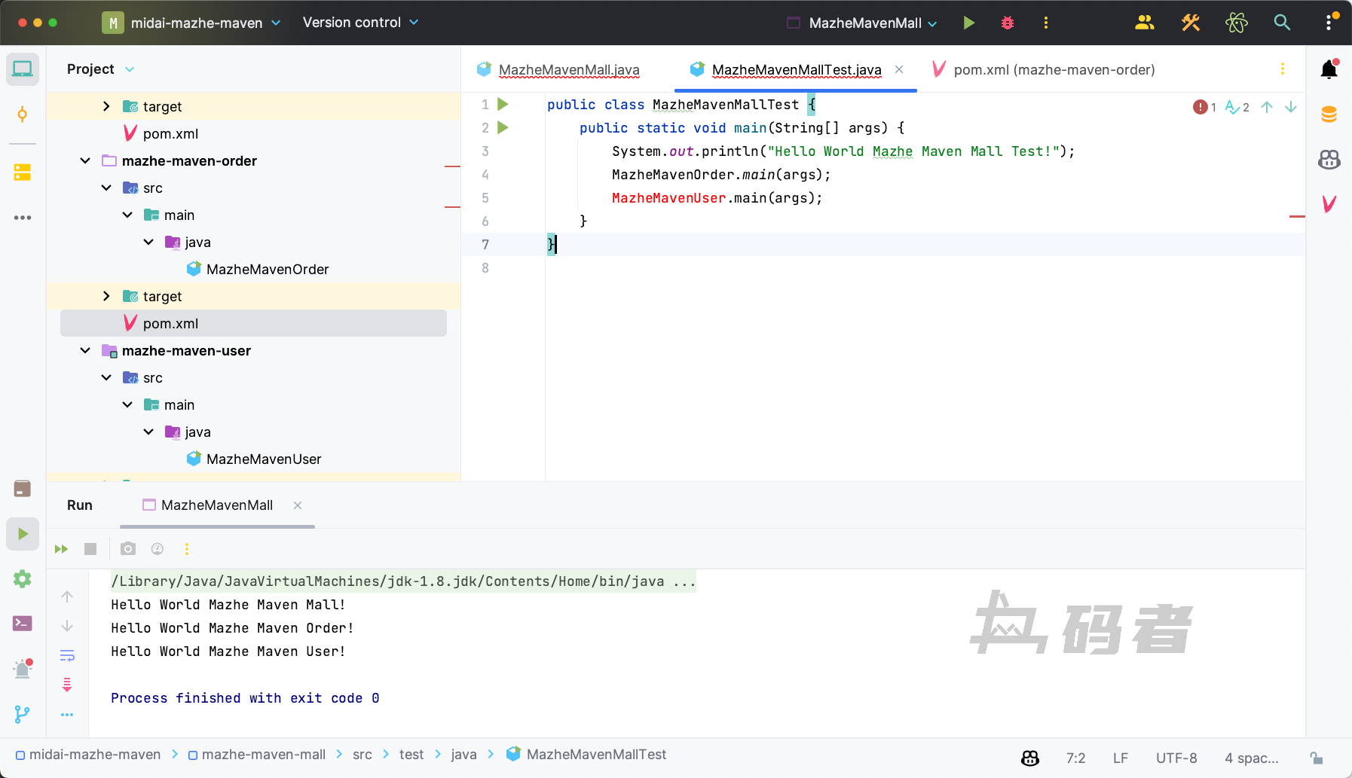The image size is (1352, 778).
Task: Select MazheMavenUser class in project tree
Action: pyautogui.click(x=263, y=459)
